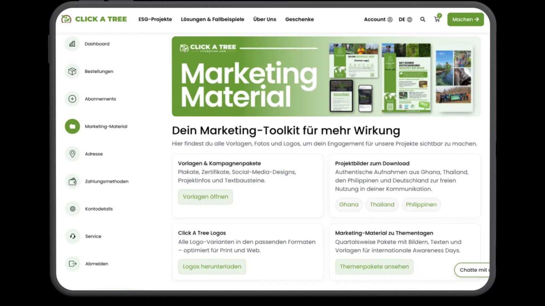Open the Abonnements plus-circle icon
545x306 pixels.
click(72, 99)
